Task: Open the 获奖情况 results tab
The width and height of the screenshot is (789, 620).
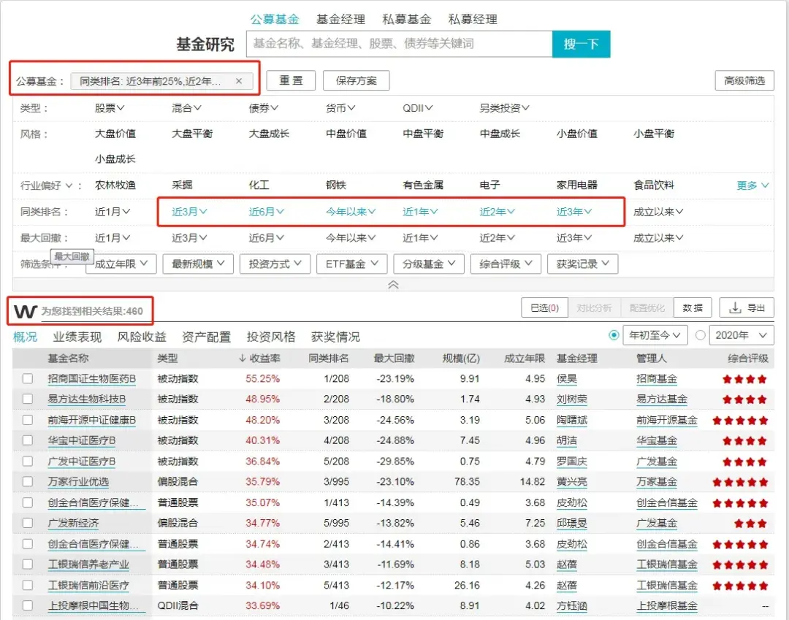Action: (335, 337)
